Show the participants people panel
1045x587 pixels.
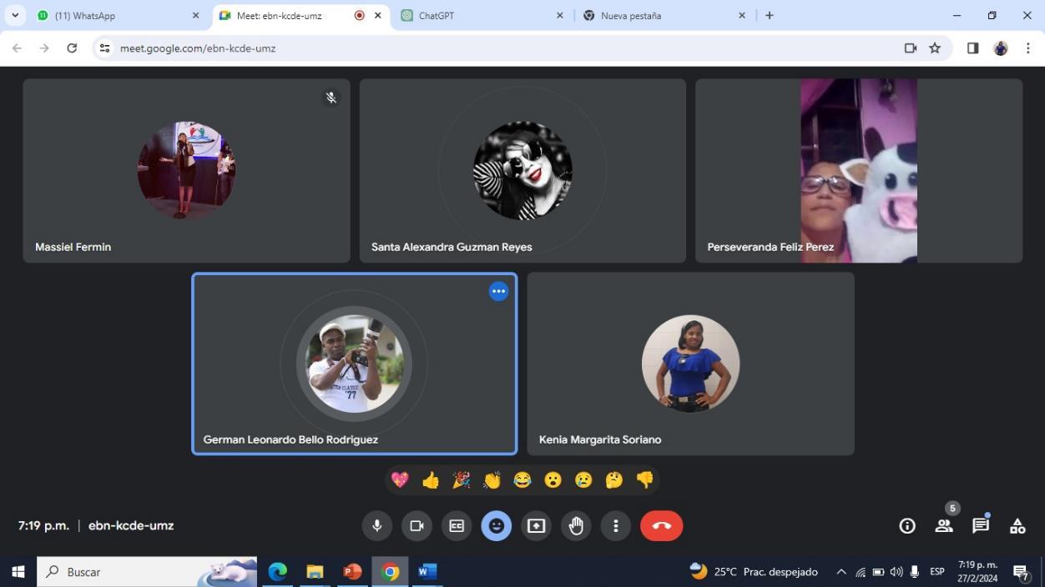(x=944, y=526)
